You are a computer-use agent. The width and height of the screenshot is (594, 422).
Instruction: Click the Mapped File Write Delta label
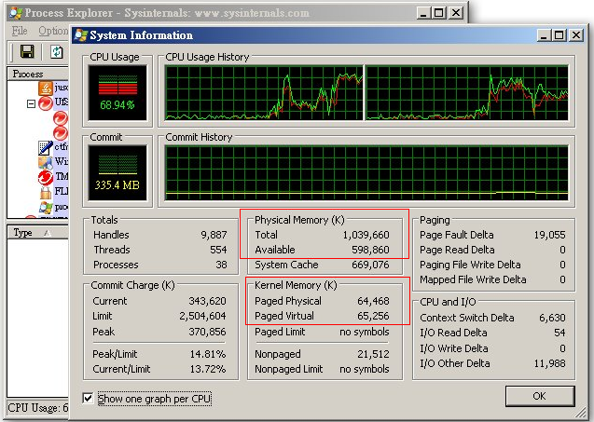473,279
